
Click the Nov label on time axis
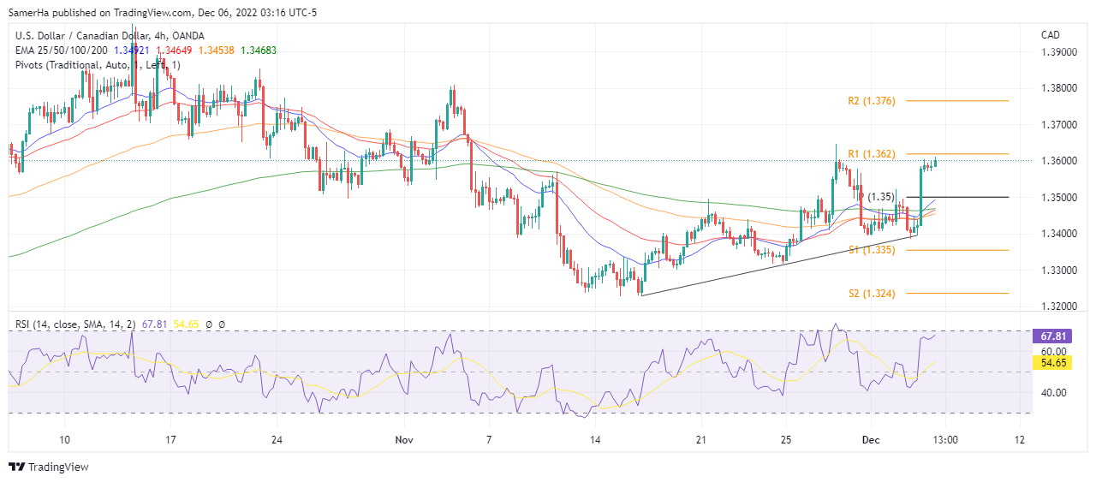(405, 439)
